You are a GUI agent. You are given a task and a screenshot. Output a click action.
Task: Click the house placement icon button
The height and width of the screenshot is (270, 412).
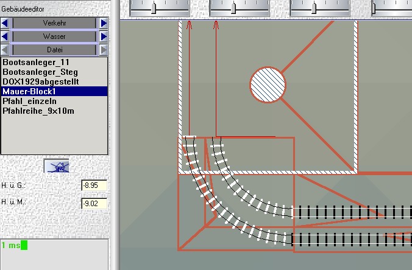[x=56, y=165]
